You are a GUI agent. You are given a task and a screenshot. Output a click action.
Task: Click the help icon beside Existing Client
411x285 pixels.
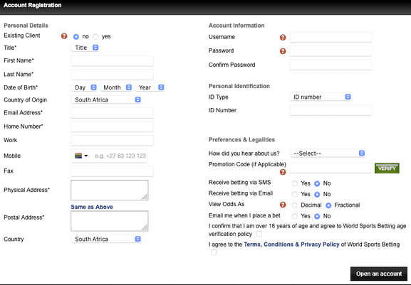click(x=64, y=36)
